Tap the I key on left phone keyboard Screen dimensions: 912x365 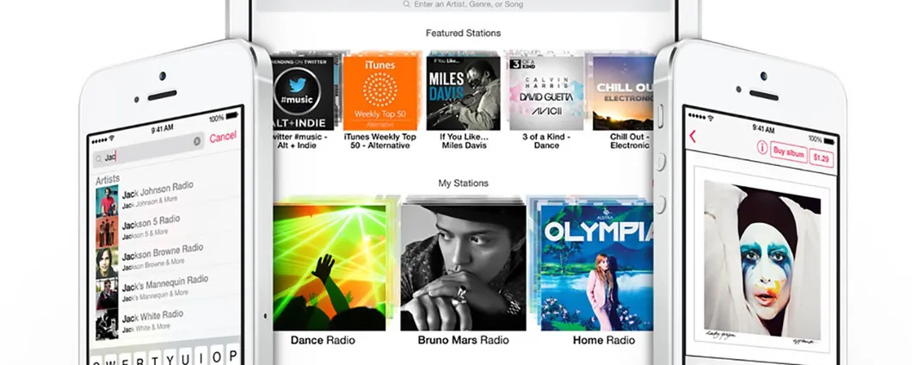(201, 356)
